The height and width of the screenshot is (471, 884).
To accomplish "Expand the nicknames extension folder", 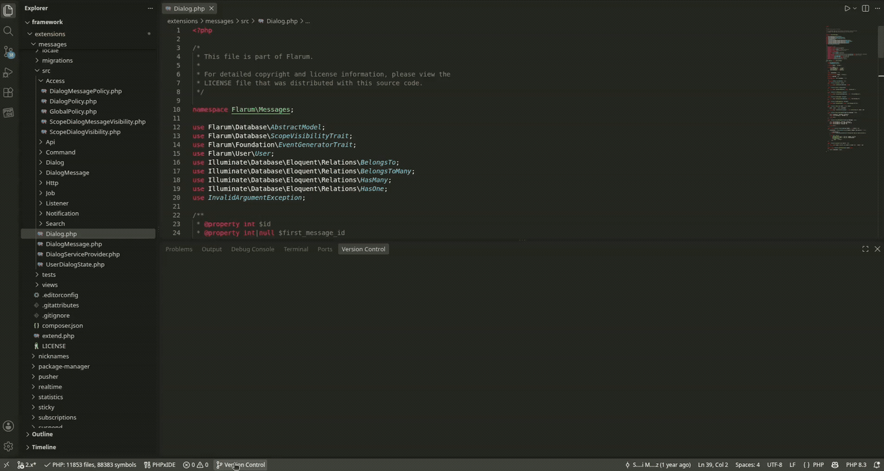I will pyautogui.click(x=88, y=357).
